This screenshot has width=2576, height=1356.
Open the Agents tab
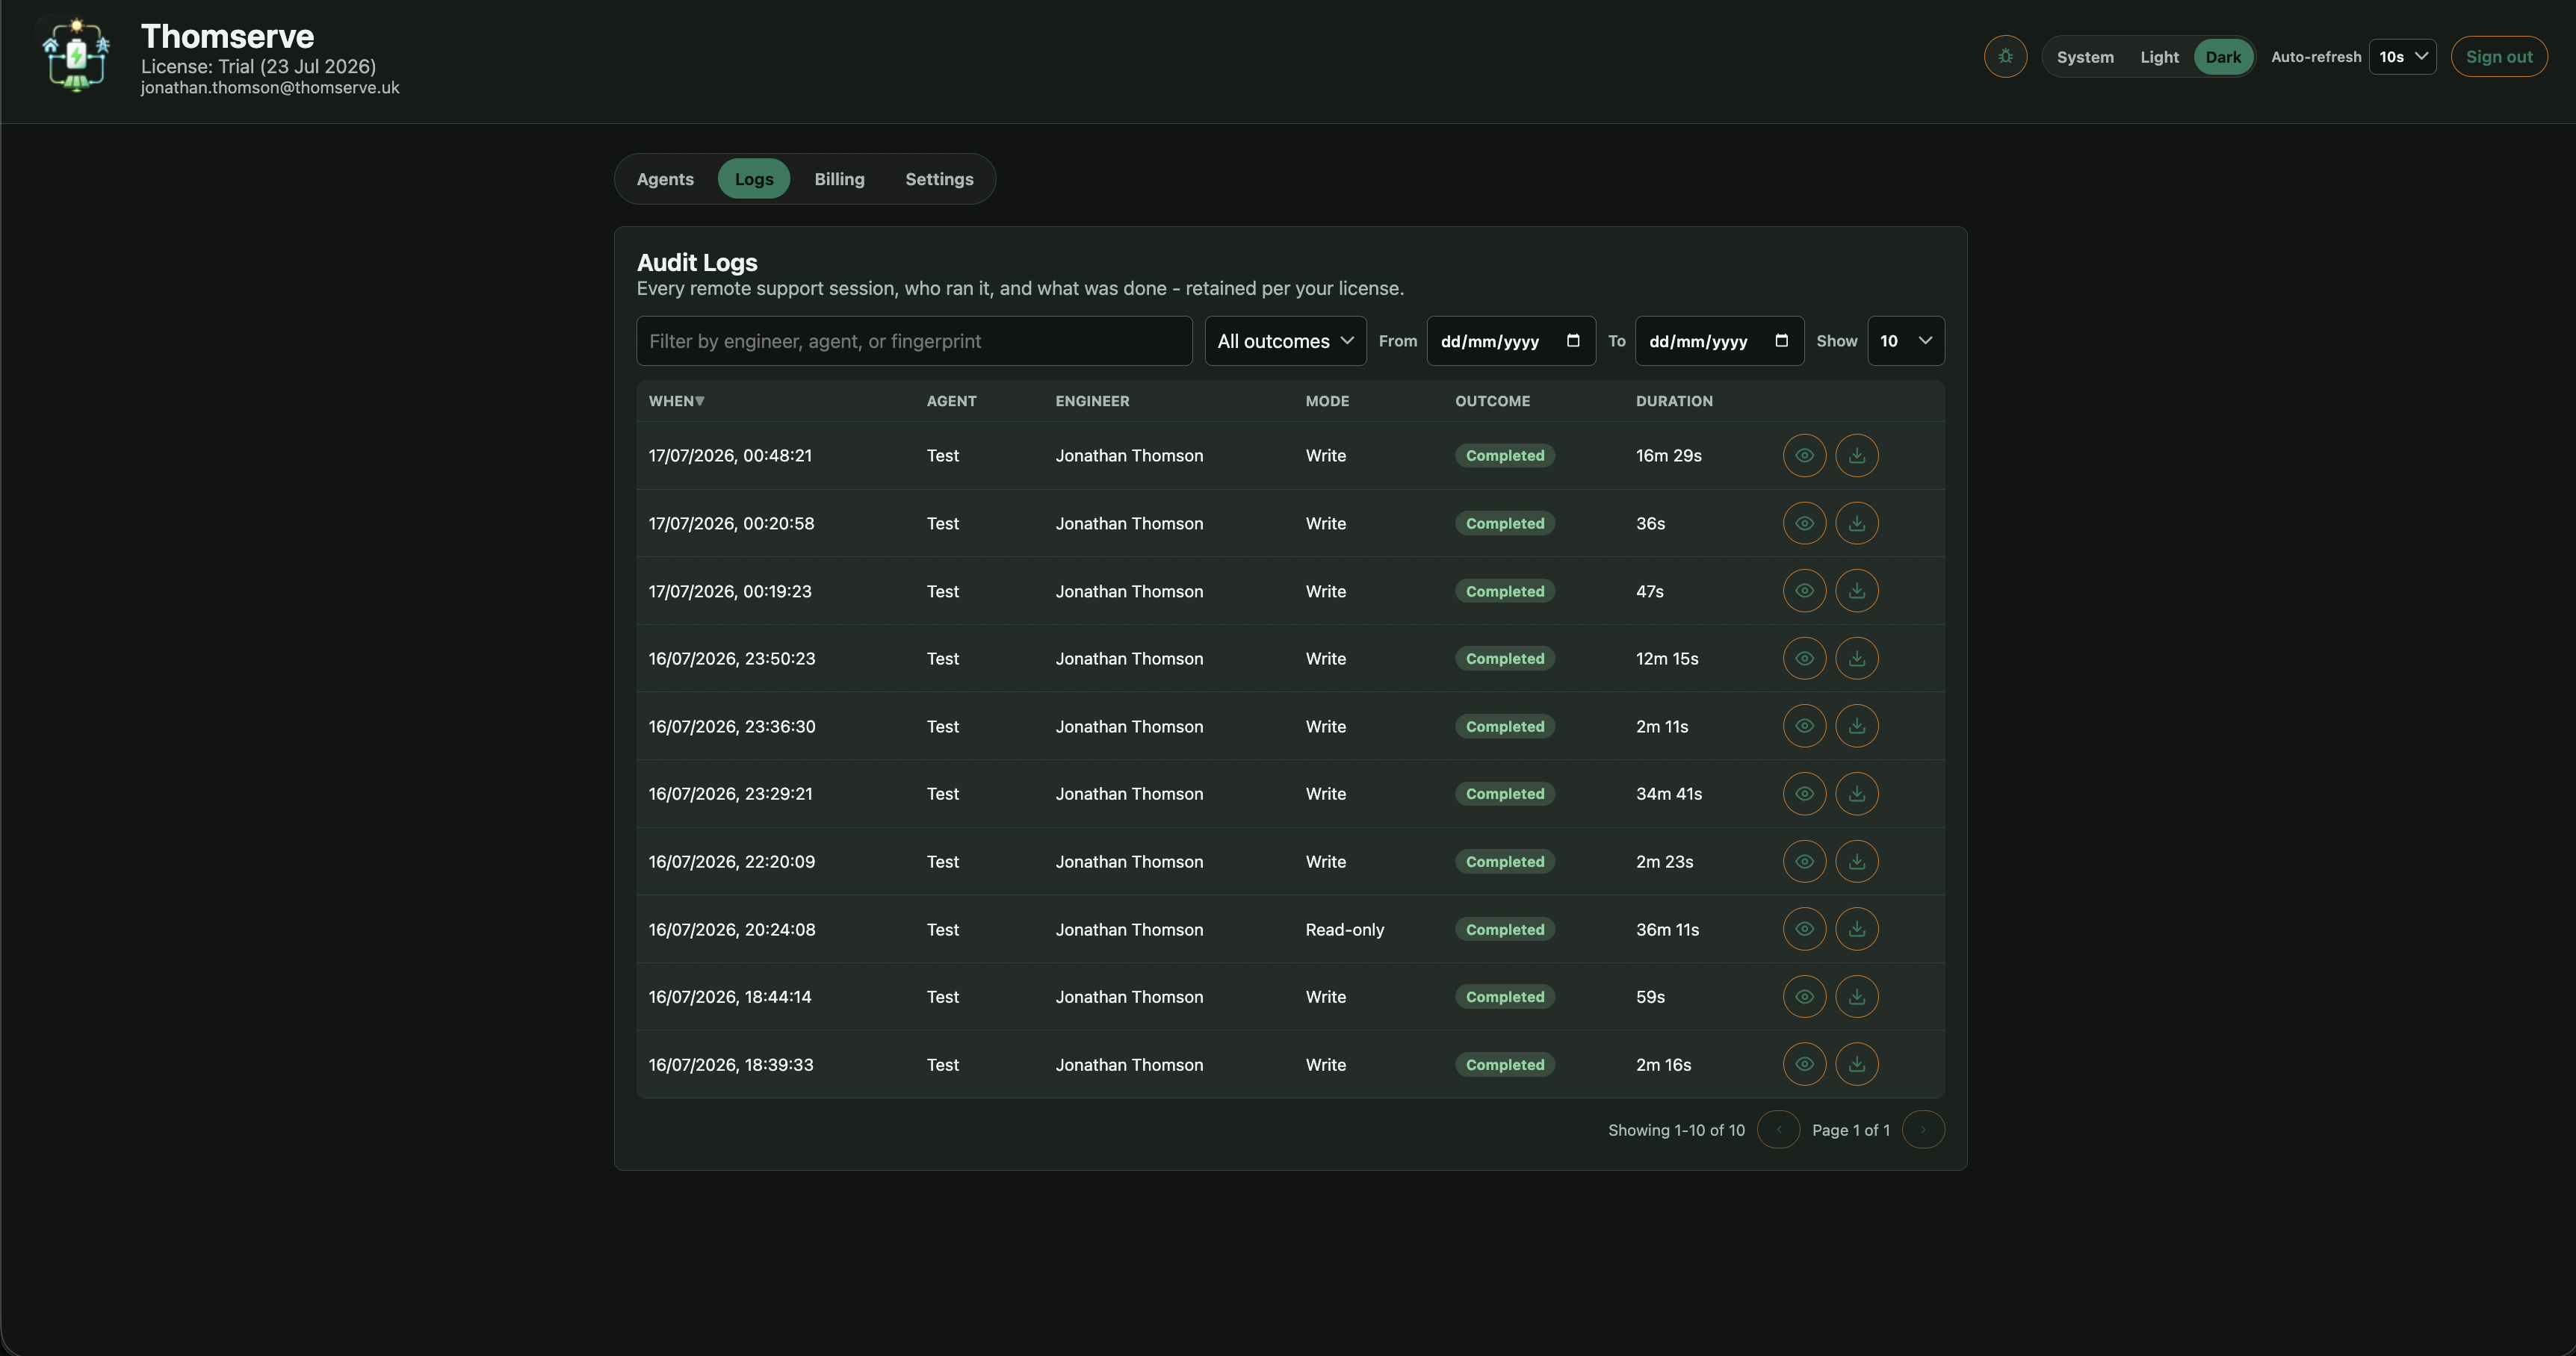pos(665,179)
